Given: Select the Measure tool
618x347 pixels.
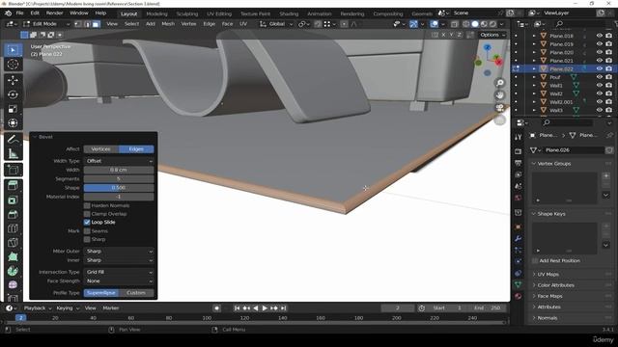Looking at the screenshot, I should coord(13,153).
